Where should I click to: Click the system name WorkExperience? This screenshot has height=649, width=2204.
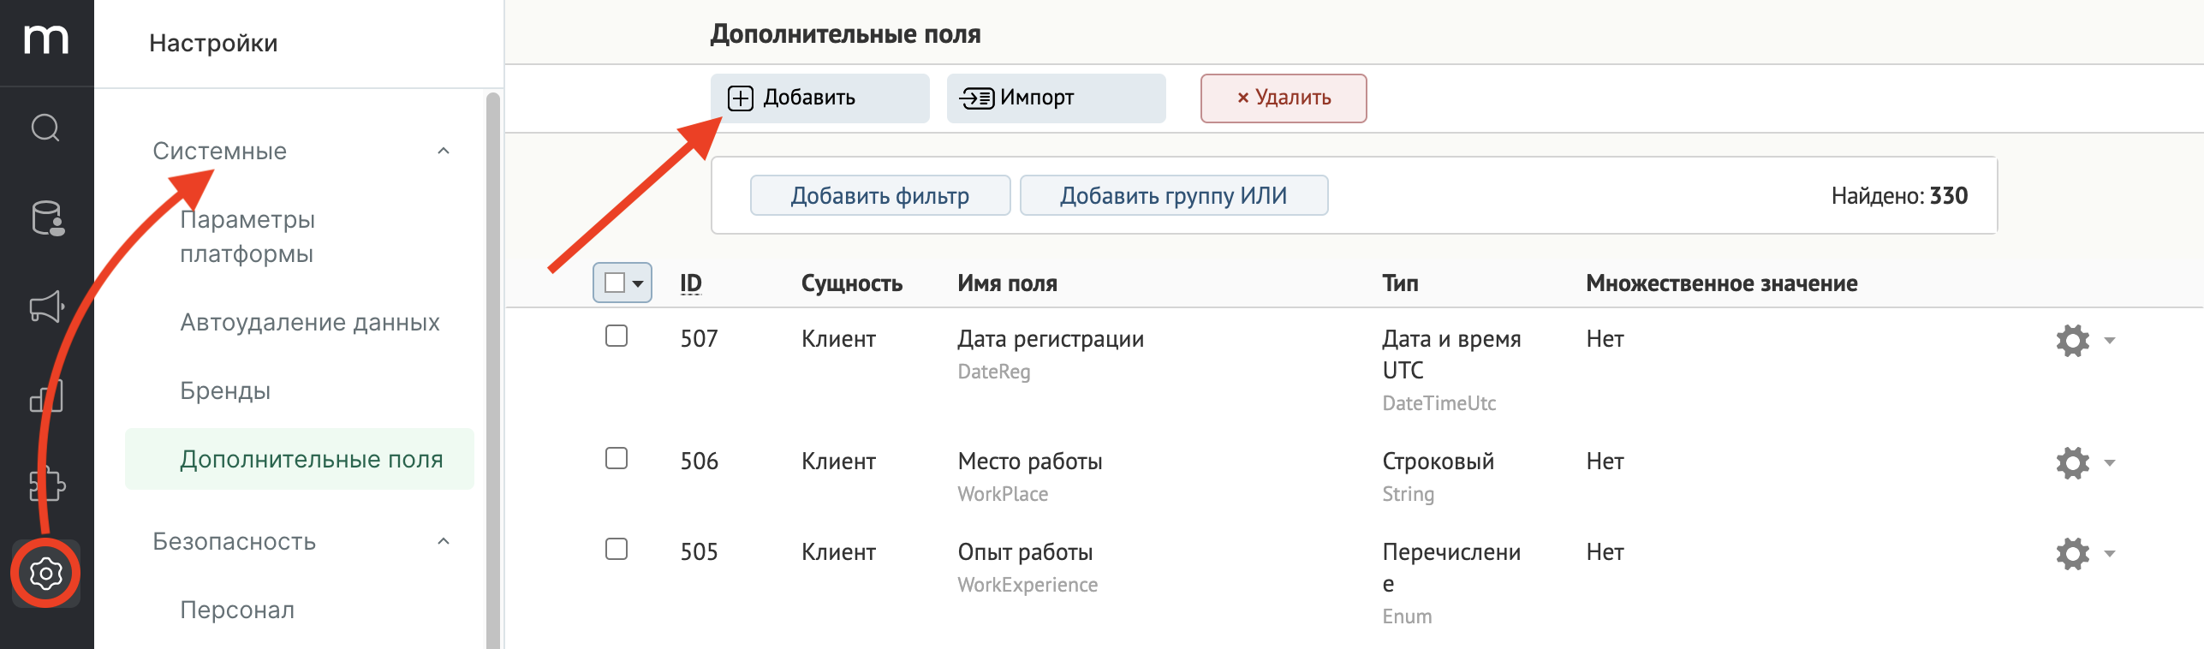click(x=1028, y=585)
